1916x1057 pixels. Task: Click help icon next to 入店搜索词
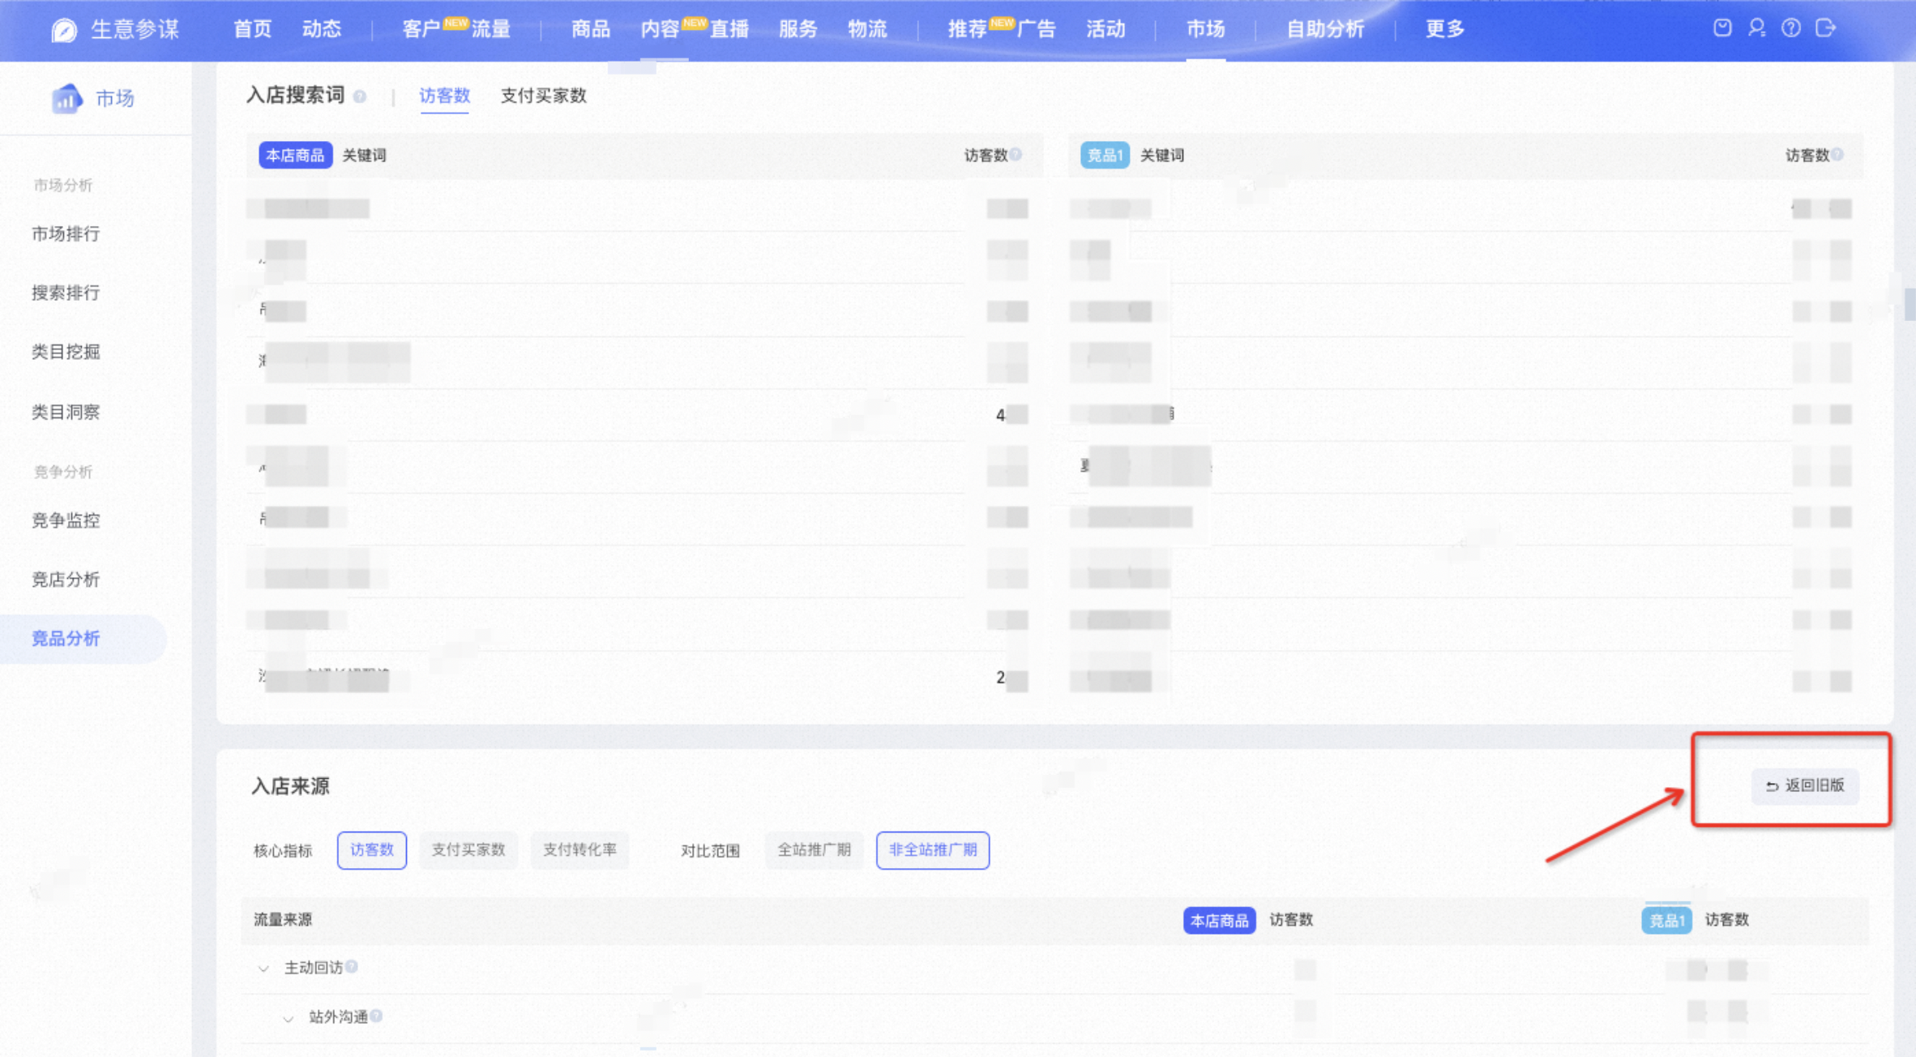[x=360, y=96]
